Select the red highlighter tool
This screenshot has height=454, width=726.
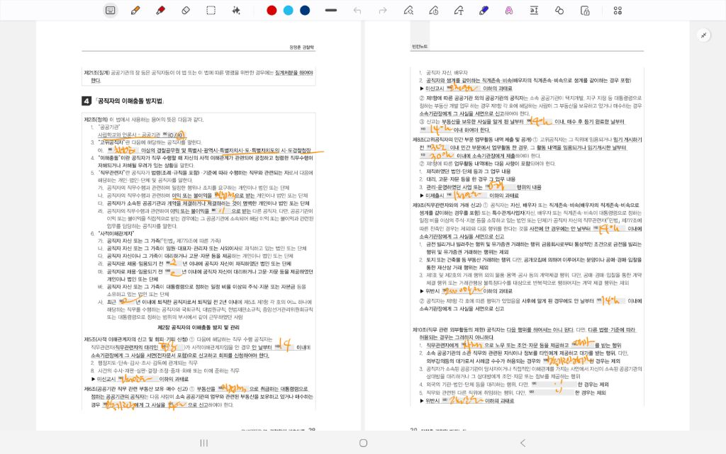(x=160, y=10)
